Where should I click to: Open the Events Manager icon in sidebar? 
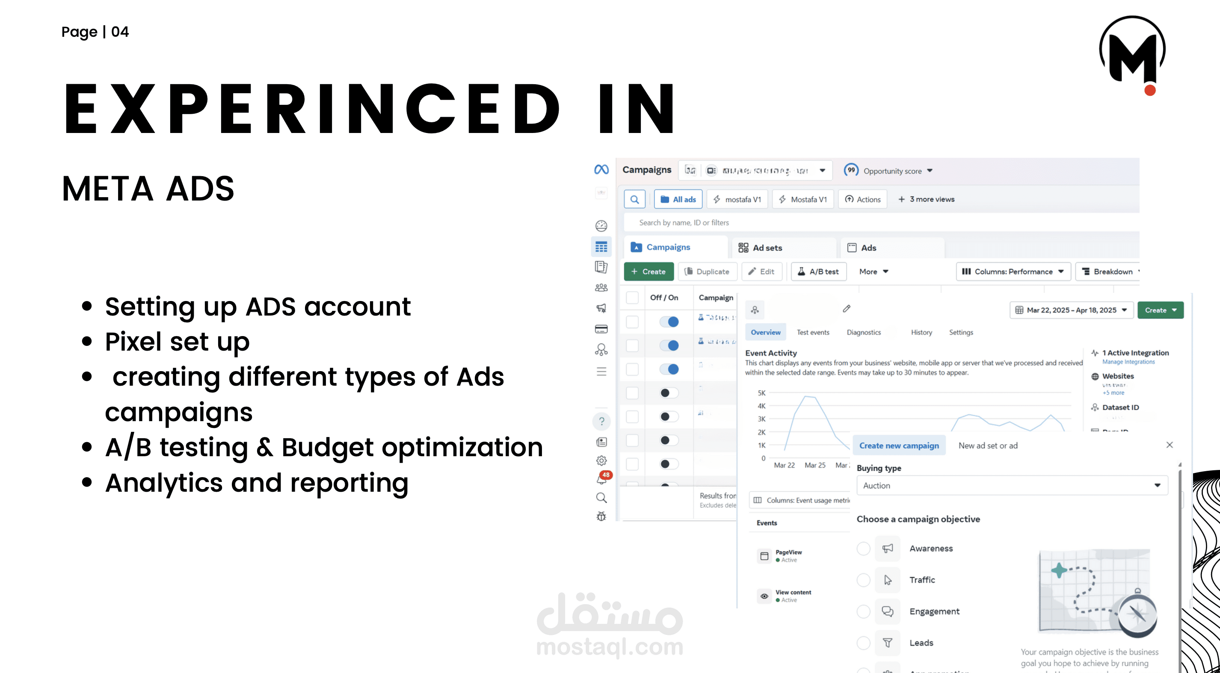[601, 350]
